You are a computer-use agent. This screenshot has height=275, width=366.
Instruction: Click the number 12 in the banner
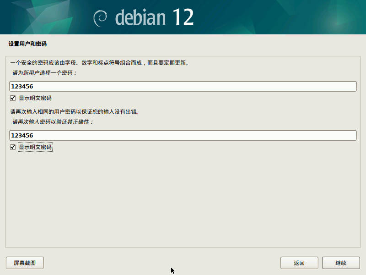pyautogui.click(x=183, y=17)
